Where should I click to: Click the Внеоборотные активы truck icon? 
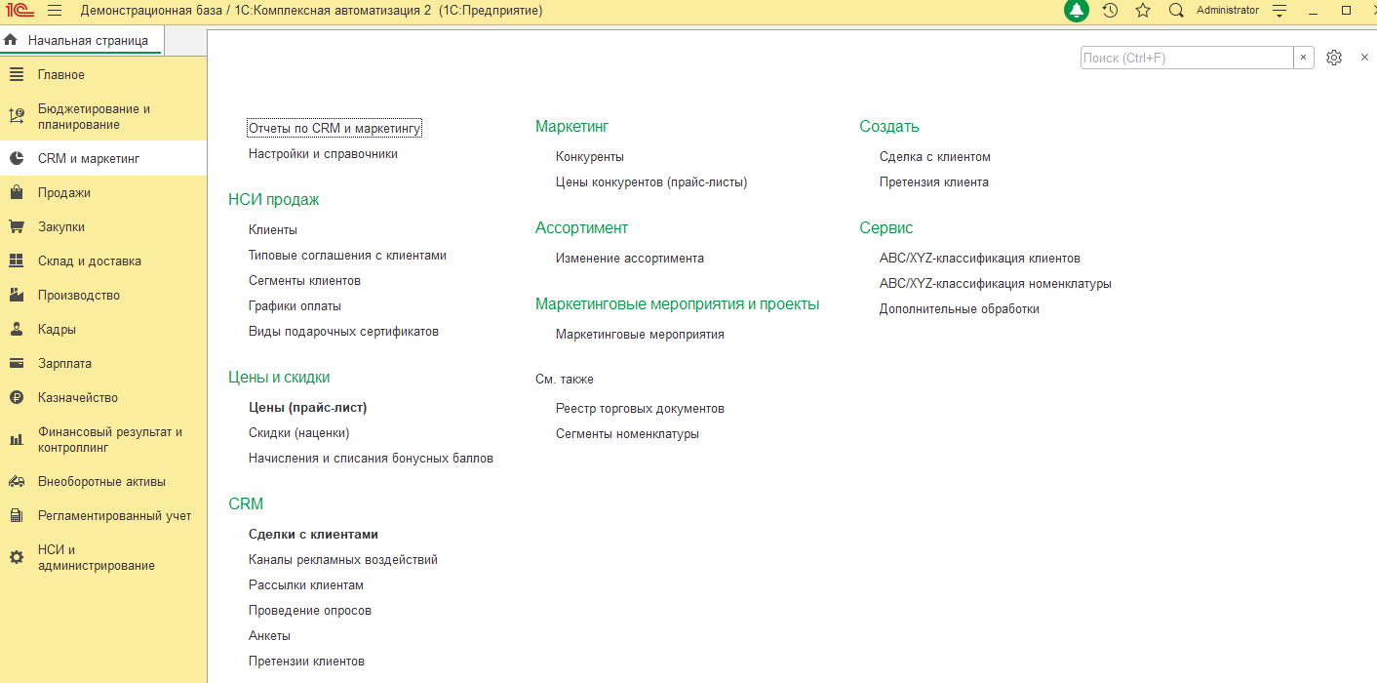click(x=17, y=481)
